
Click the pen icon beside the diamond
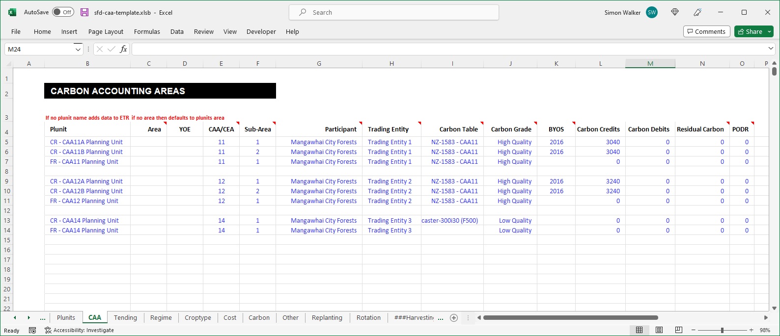click(697, 12)
